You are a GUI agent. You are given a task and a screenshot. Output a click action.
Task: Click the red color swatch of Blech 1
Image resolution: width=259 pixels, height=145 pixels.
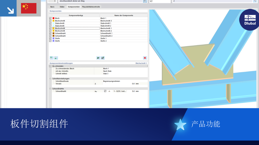pyautogui.click(x=54, y=18)
